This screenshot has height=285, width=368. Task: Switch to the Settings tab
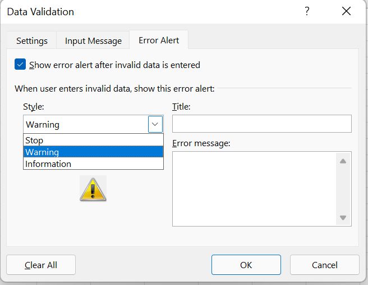coord(32,40)
